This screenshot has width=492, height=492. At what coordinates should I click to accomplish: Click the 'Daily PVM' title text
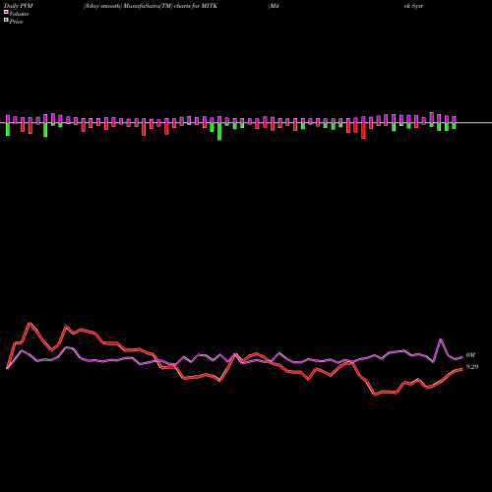pyautogui.click(x=19, y=6)
